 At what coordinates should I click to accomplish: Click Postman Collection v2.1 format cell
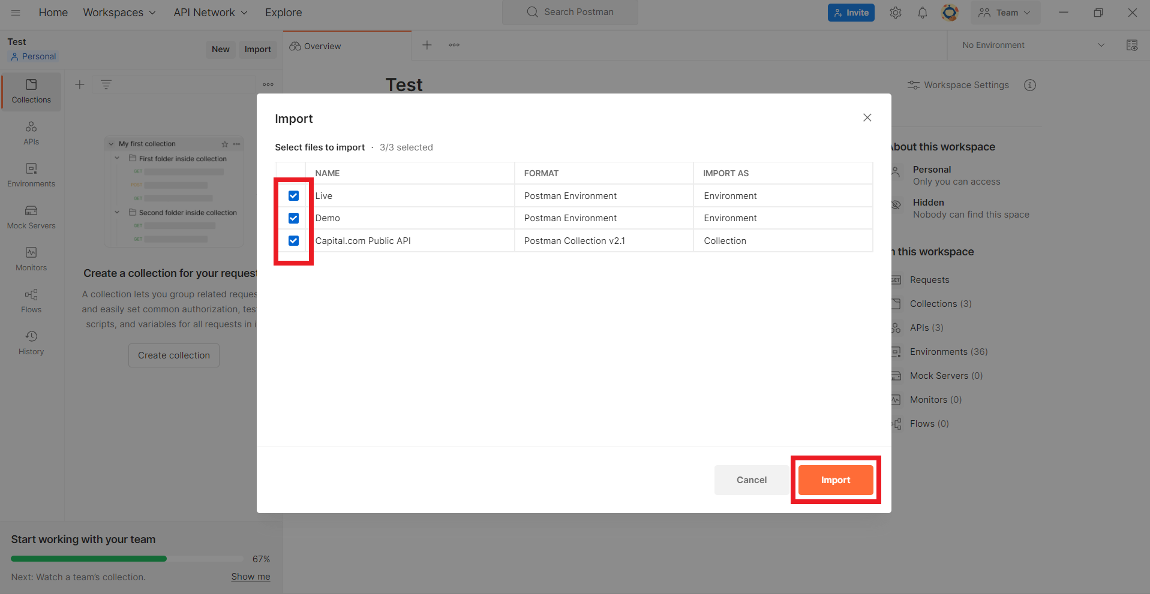(604, 241)
